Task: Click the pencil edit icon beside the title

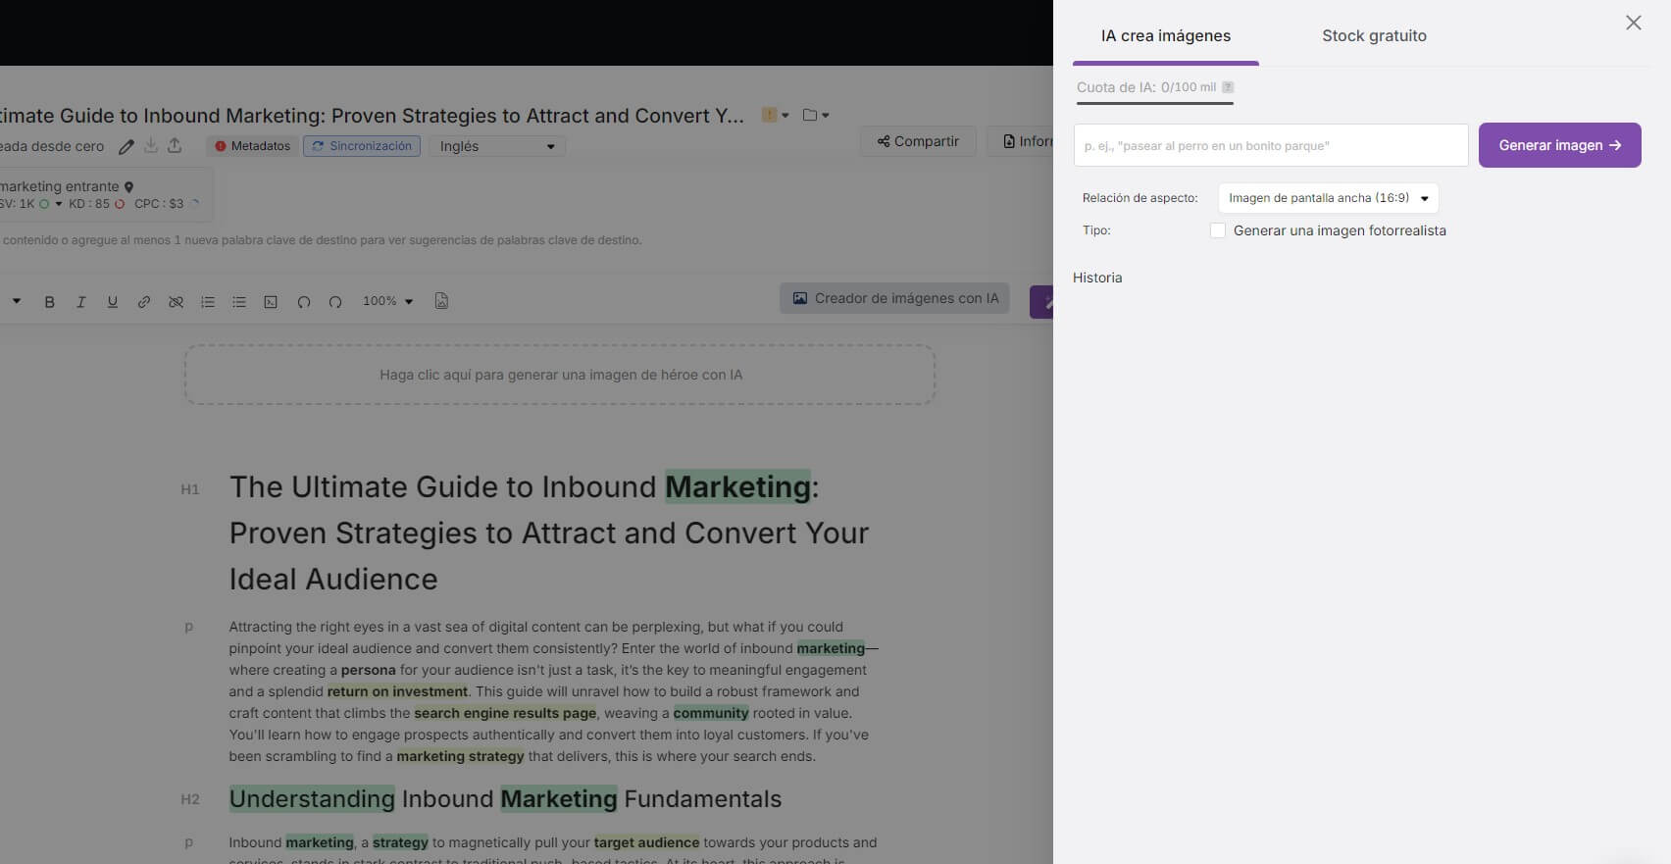Action: point(127,147)
